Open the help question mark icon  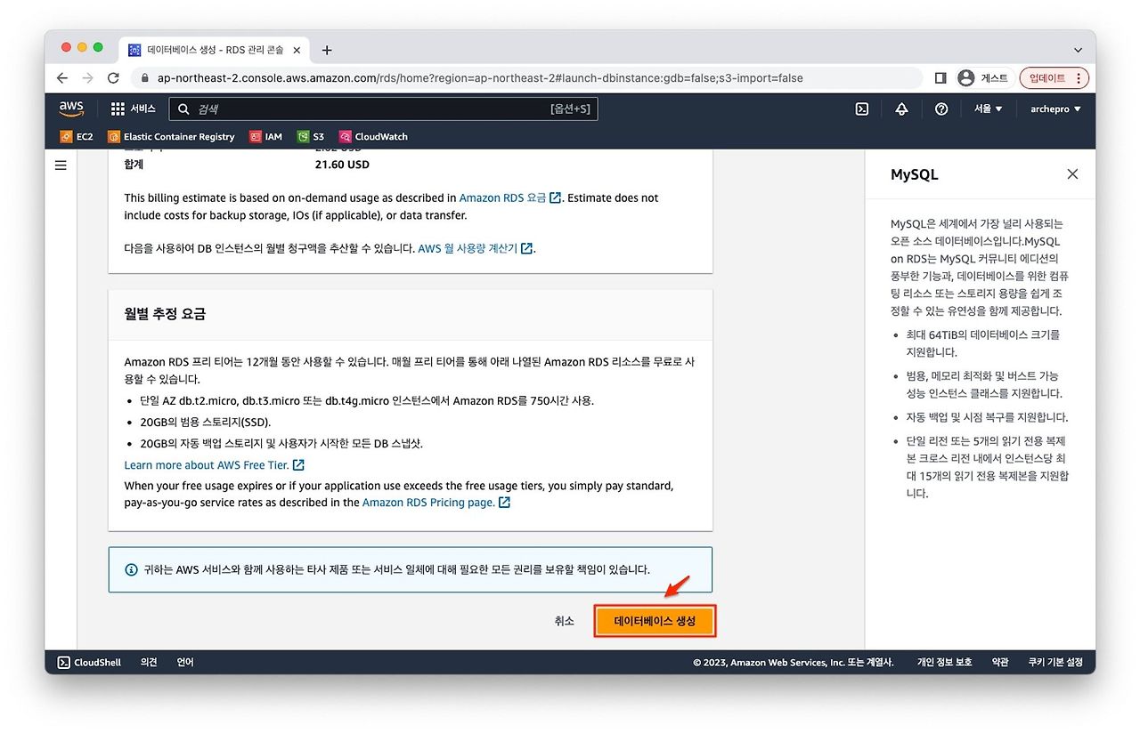pyautogui.click(x=941, y=109)
